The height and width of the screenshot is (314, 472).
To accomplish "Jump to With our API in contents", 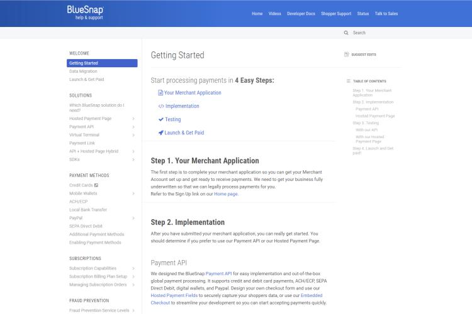I will click(366, 130).
